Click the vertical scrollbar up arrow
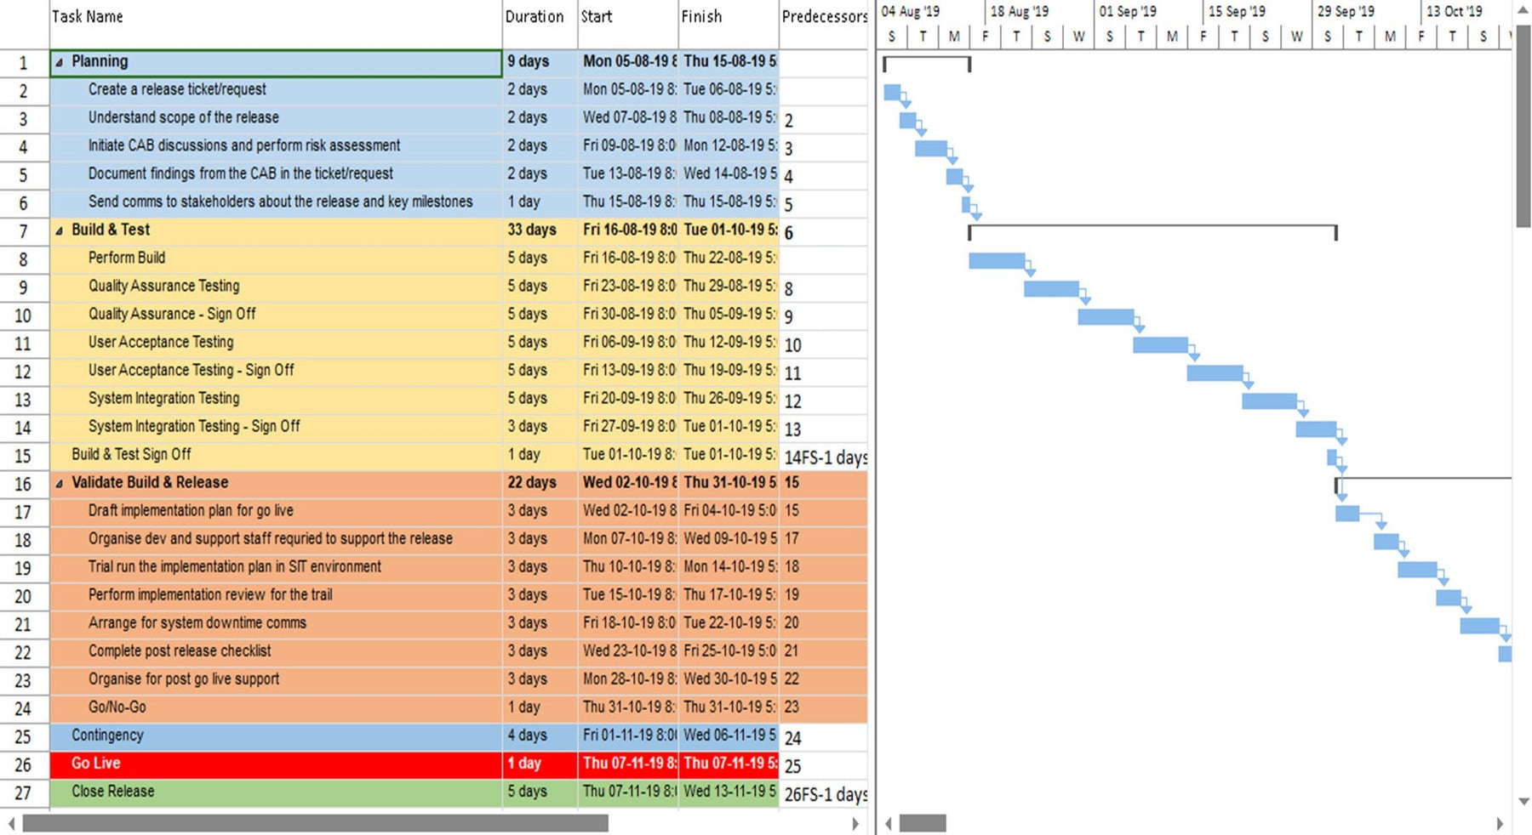The width and height of the screenshot is (1532, 835). (x=1523, y=10)
